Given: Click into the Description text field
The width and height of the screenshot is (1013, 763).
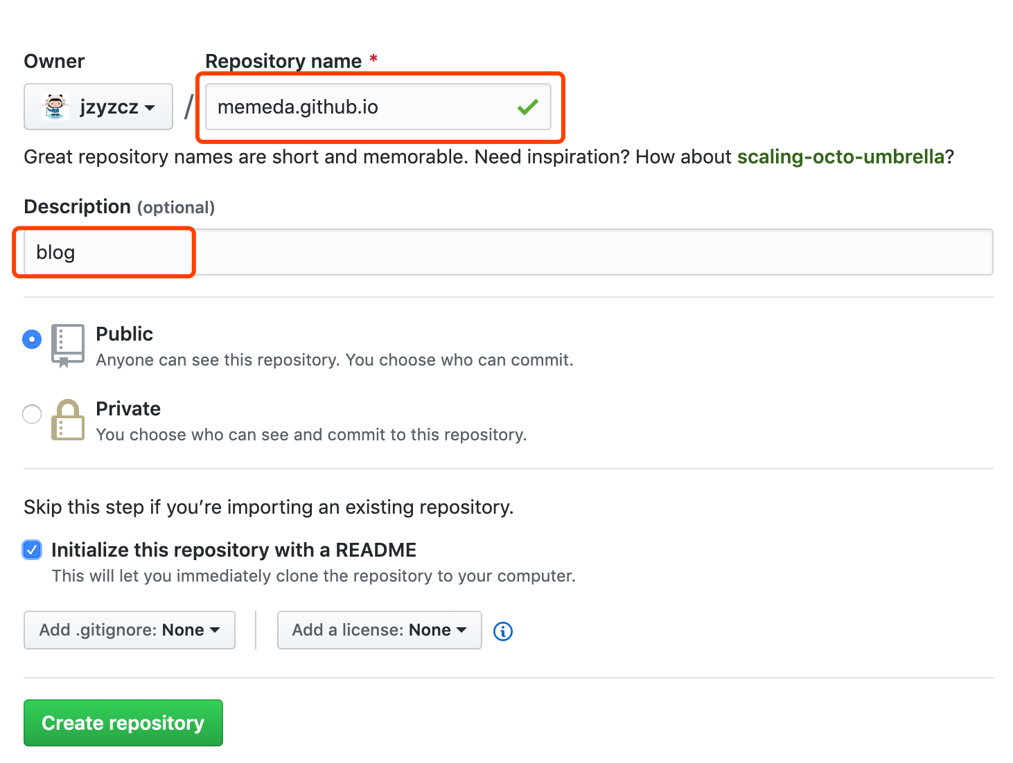Looking at the screenshot, I should pos(509,252).
